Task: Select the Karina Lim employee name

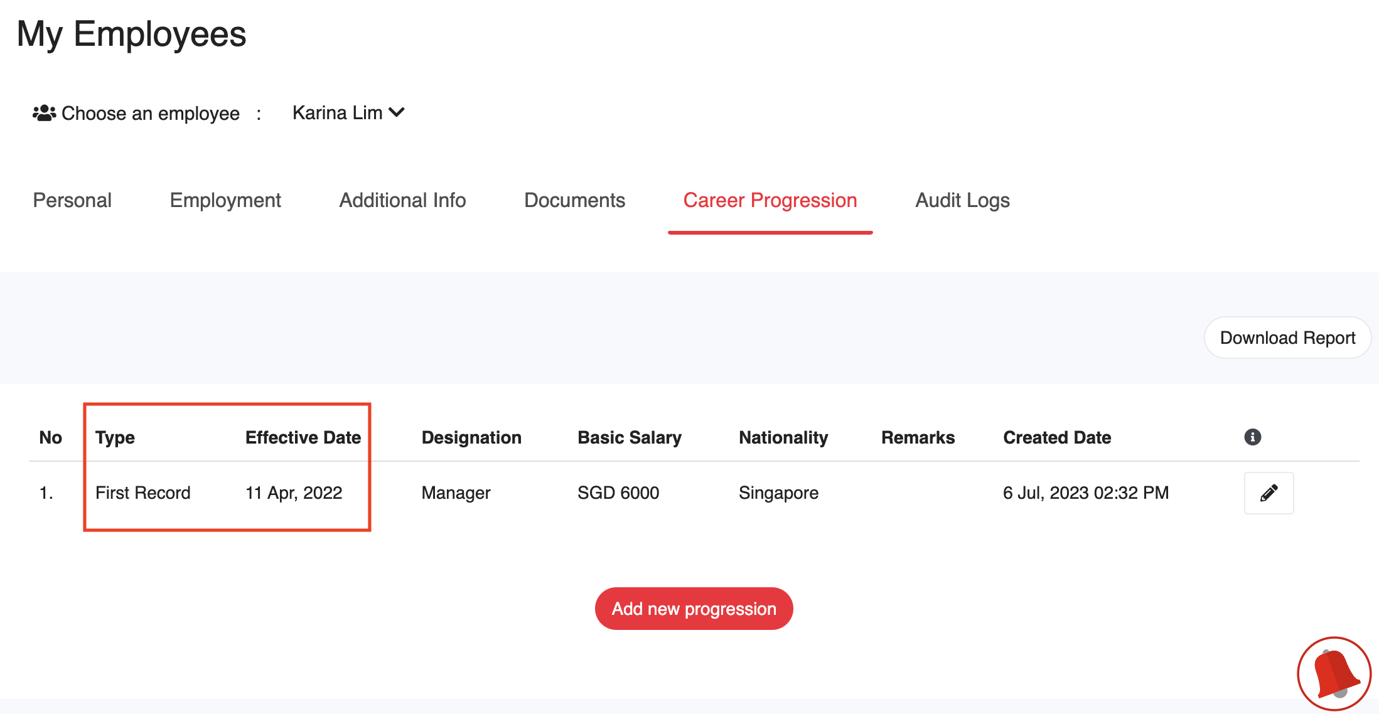Action: (x=337, y=113)
